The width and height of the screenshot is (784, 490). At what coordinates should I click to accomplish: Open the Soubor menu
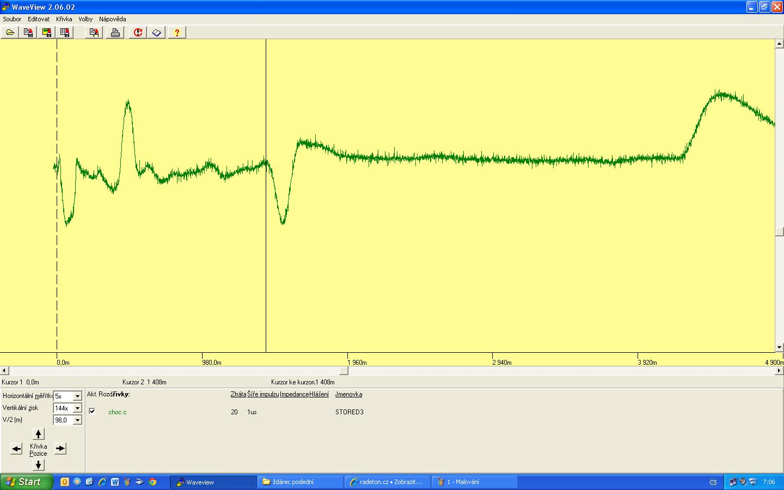pyautogui.click(x=12, y=19)
